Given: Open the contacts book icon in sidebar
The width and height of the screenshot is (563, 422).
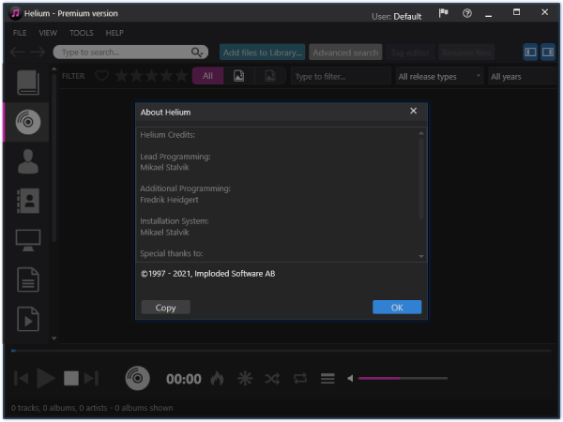Looking at the screenshot, I should point(28,201).
